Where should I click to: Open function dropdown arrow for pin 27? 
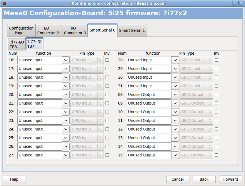click(x=66, y=155)
